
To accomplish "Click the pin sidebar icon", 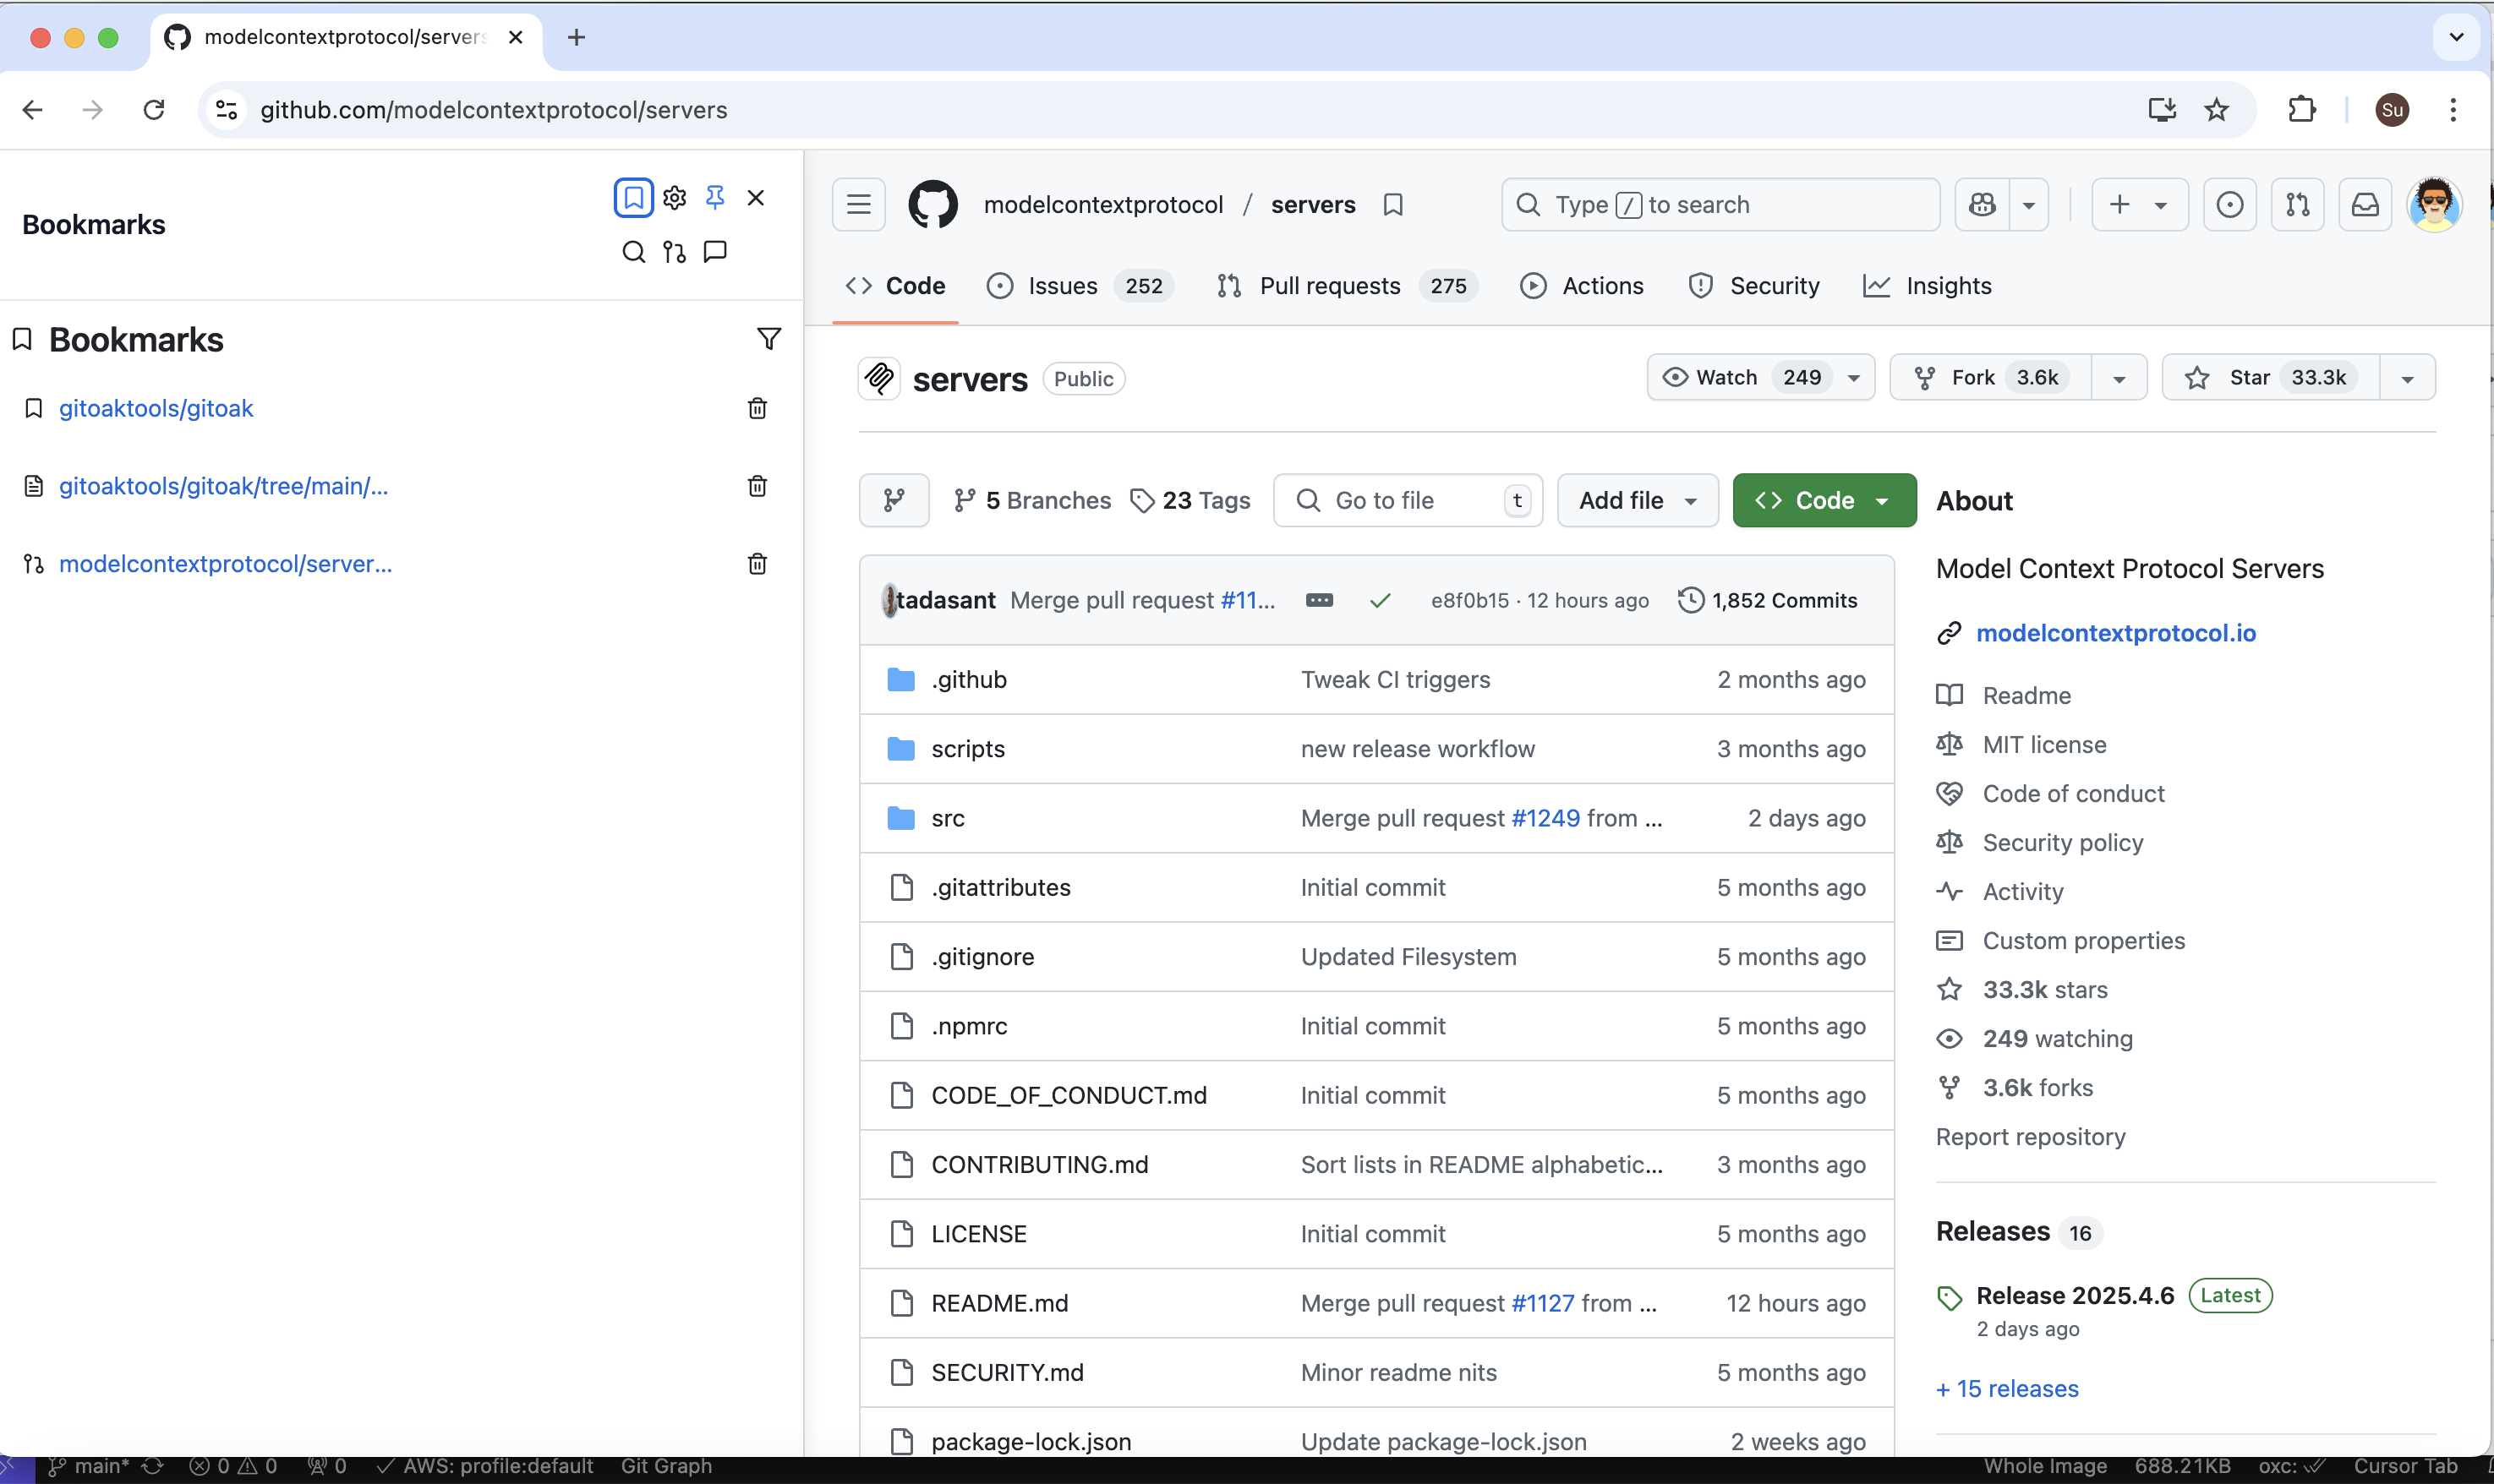I will point(714,197).
